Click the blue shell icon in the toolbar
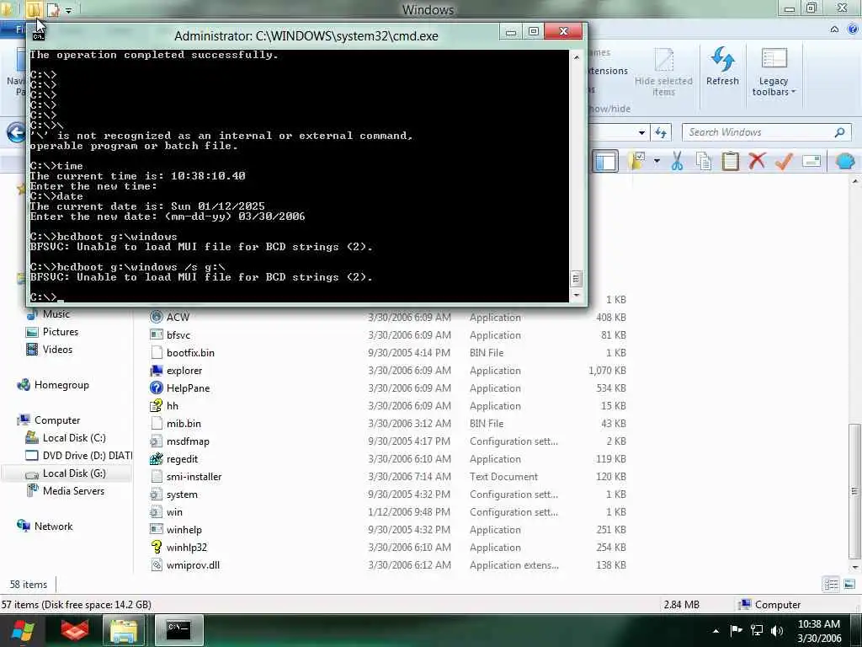 pyautogui.click(x=845, y=161)
